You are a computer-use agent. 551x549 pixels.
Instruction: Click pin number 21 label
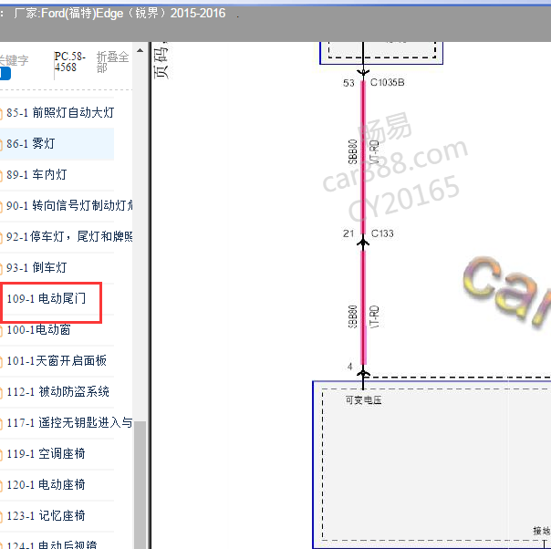pyautogui.click(x=348, y=233)
